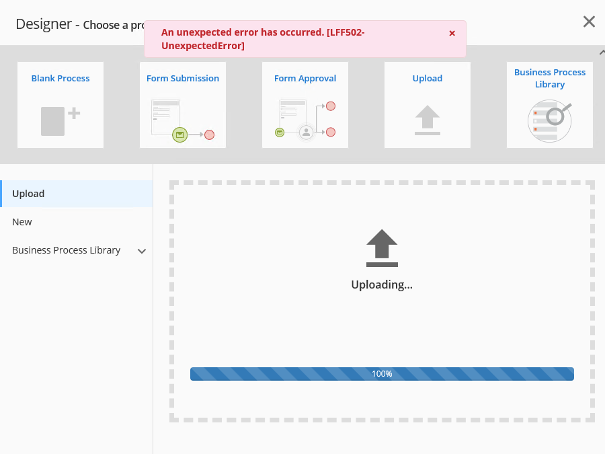
Task: Click the large upload arrow above Uploading text
Action: (x=382, y=248)
